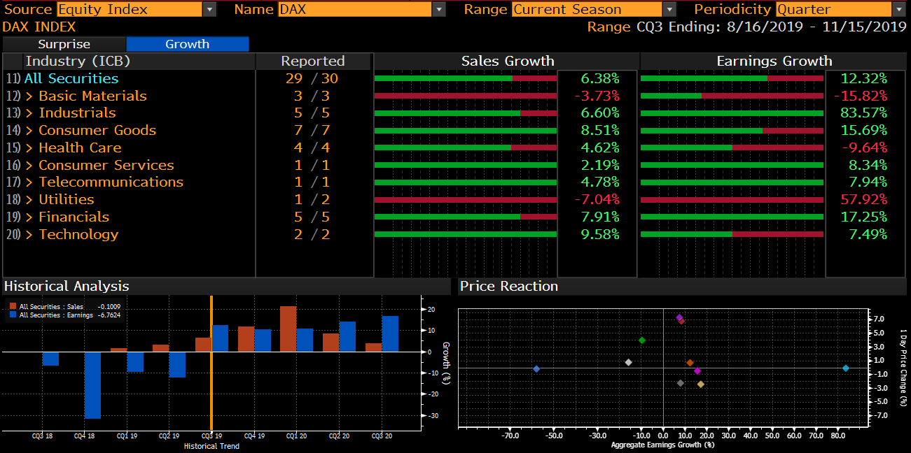Image resolution: width=911 pixels, height=453 pixels.
Task: Open the Source dropdown arrow
Action: 209,9
